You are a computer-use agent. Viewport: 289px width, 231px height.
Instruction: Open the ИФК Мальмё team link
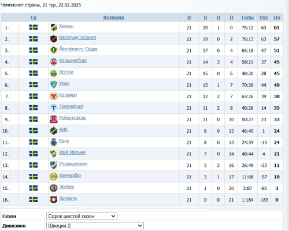[x=72, y=152]
